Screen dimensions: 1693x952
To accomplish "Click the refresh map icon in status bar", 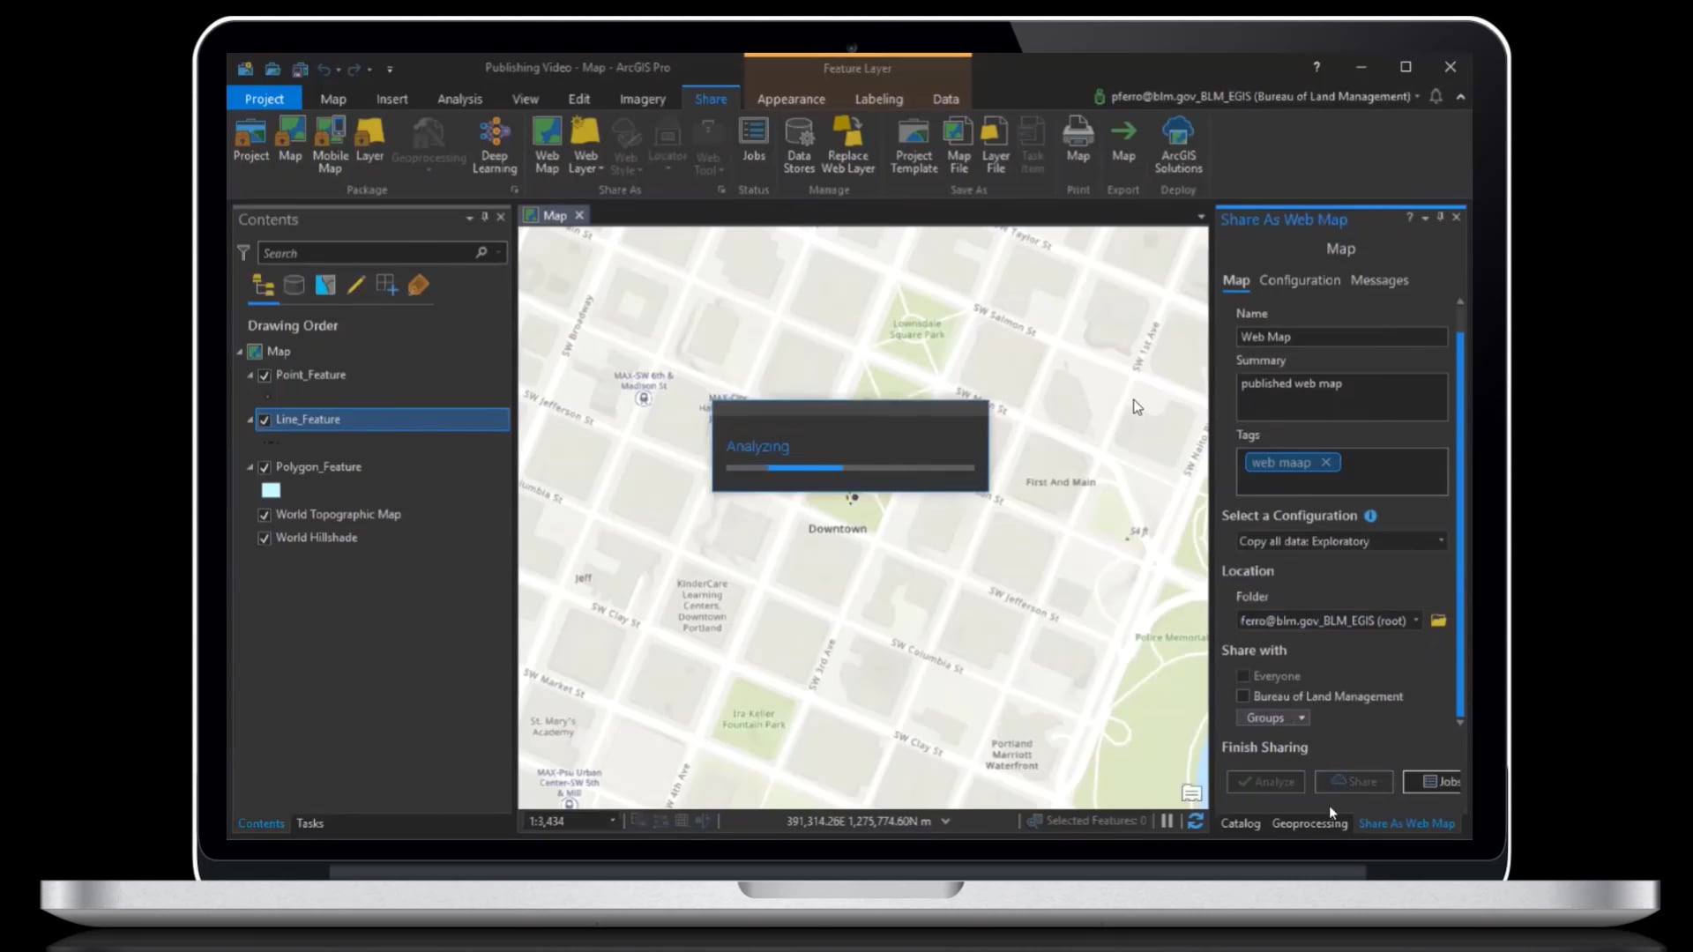I will click(1195, 821).
